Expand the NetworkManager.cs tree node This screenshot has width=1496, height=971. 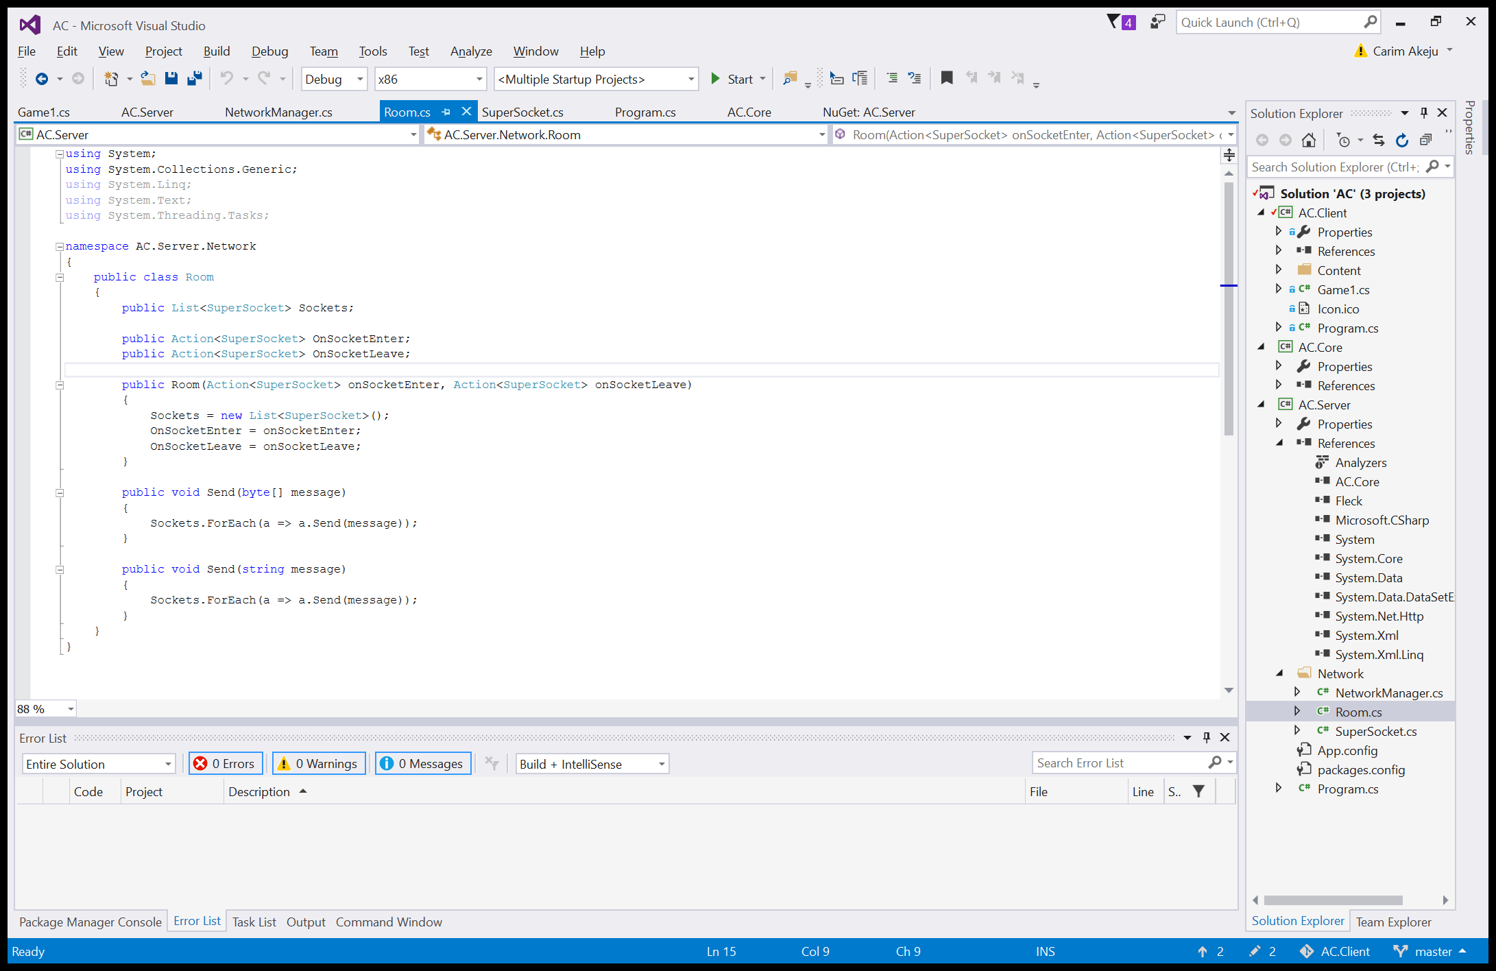click(x=1297, y=693)
